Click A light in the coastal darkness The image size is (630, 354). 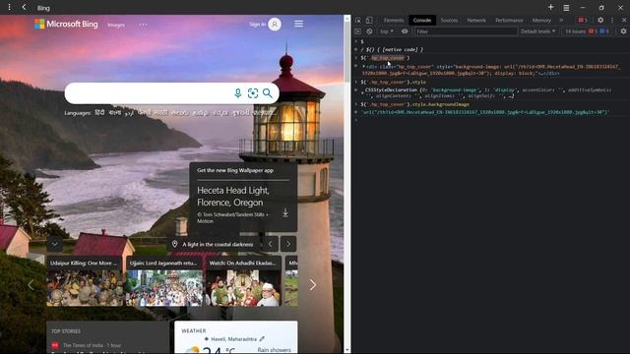point(218,244)
